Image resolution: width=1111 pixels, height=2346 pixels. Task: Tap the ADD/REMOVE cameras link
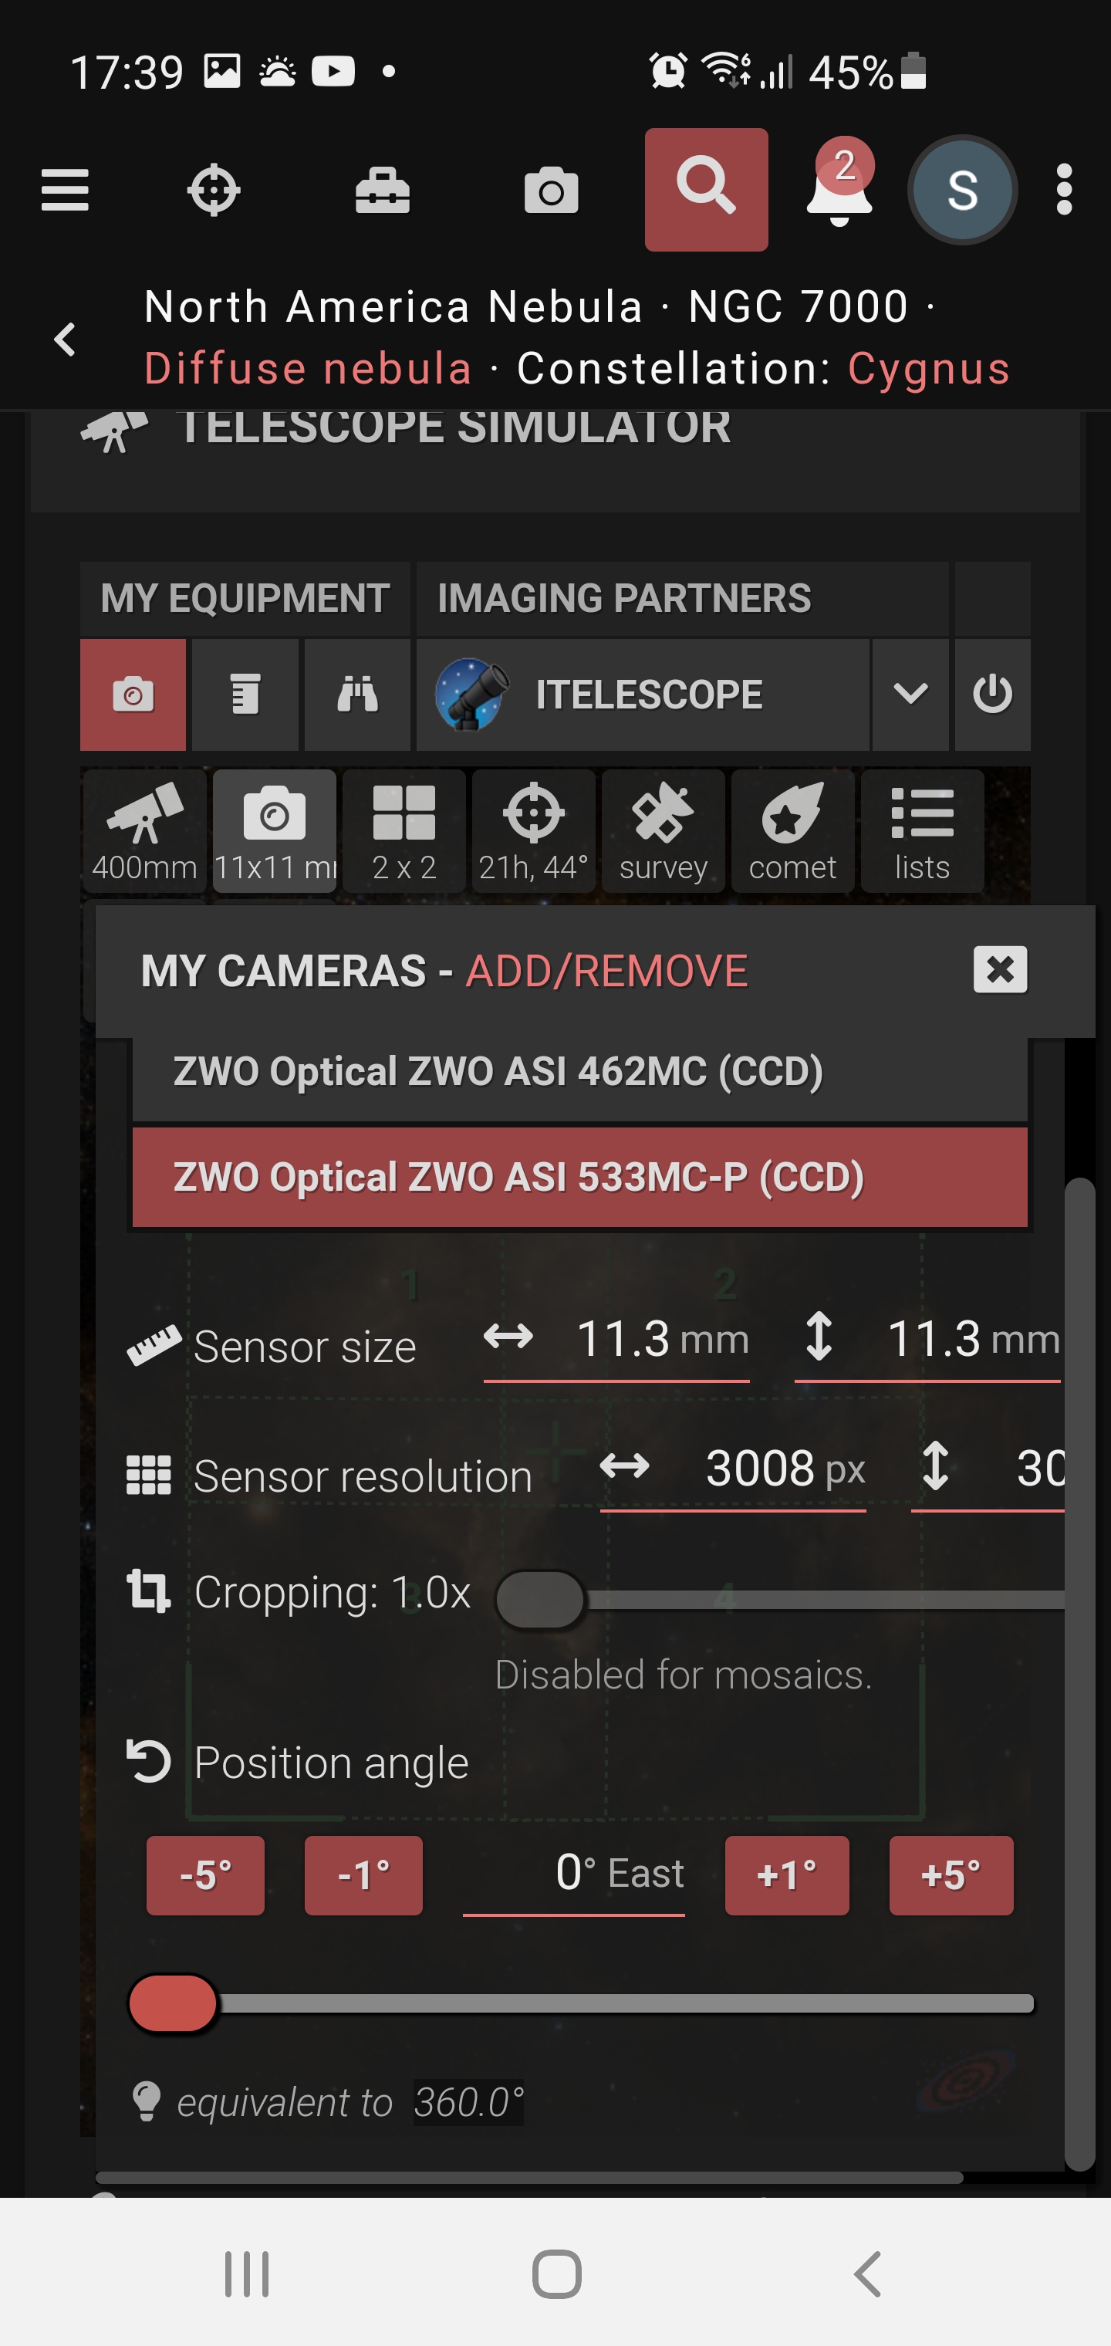[x=606, y=971]
